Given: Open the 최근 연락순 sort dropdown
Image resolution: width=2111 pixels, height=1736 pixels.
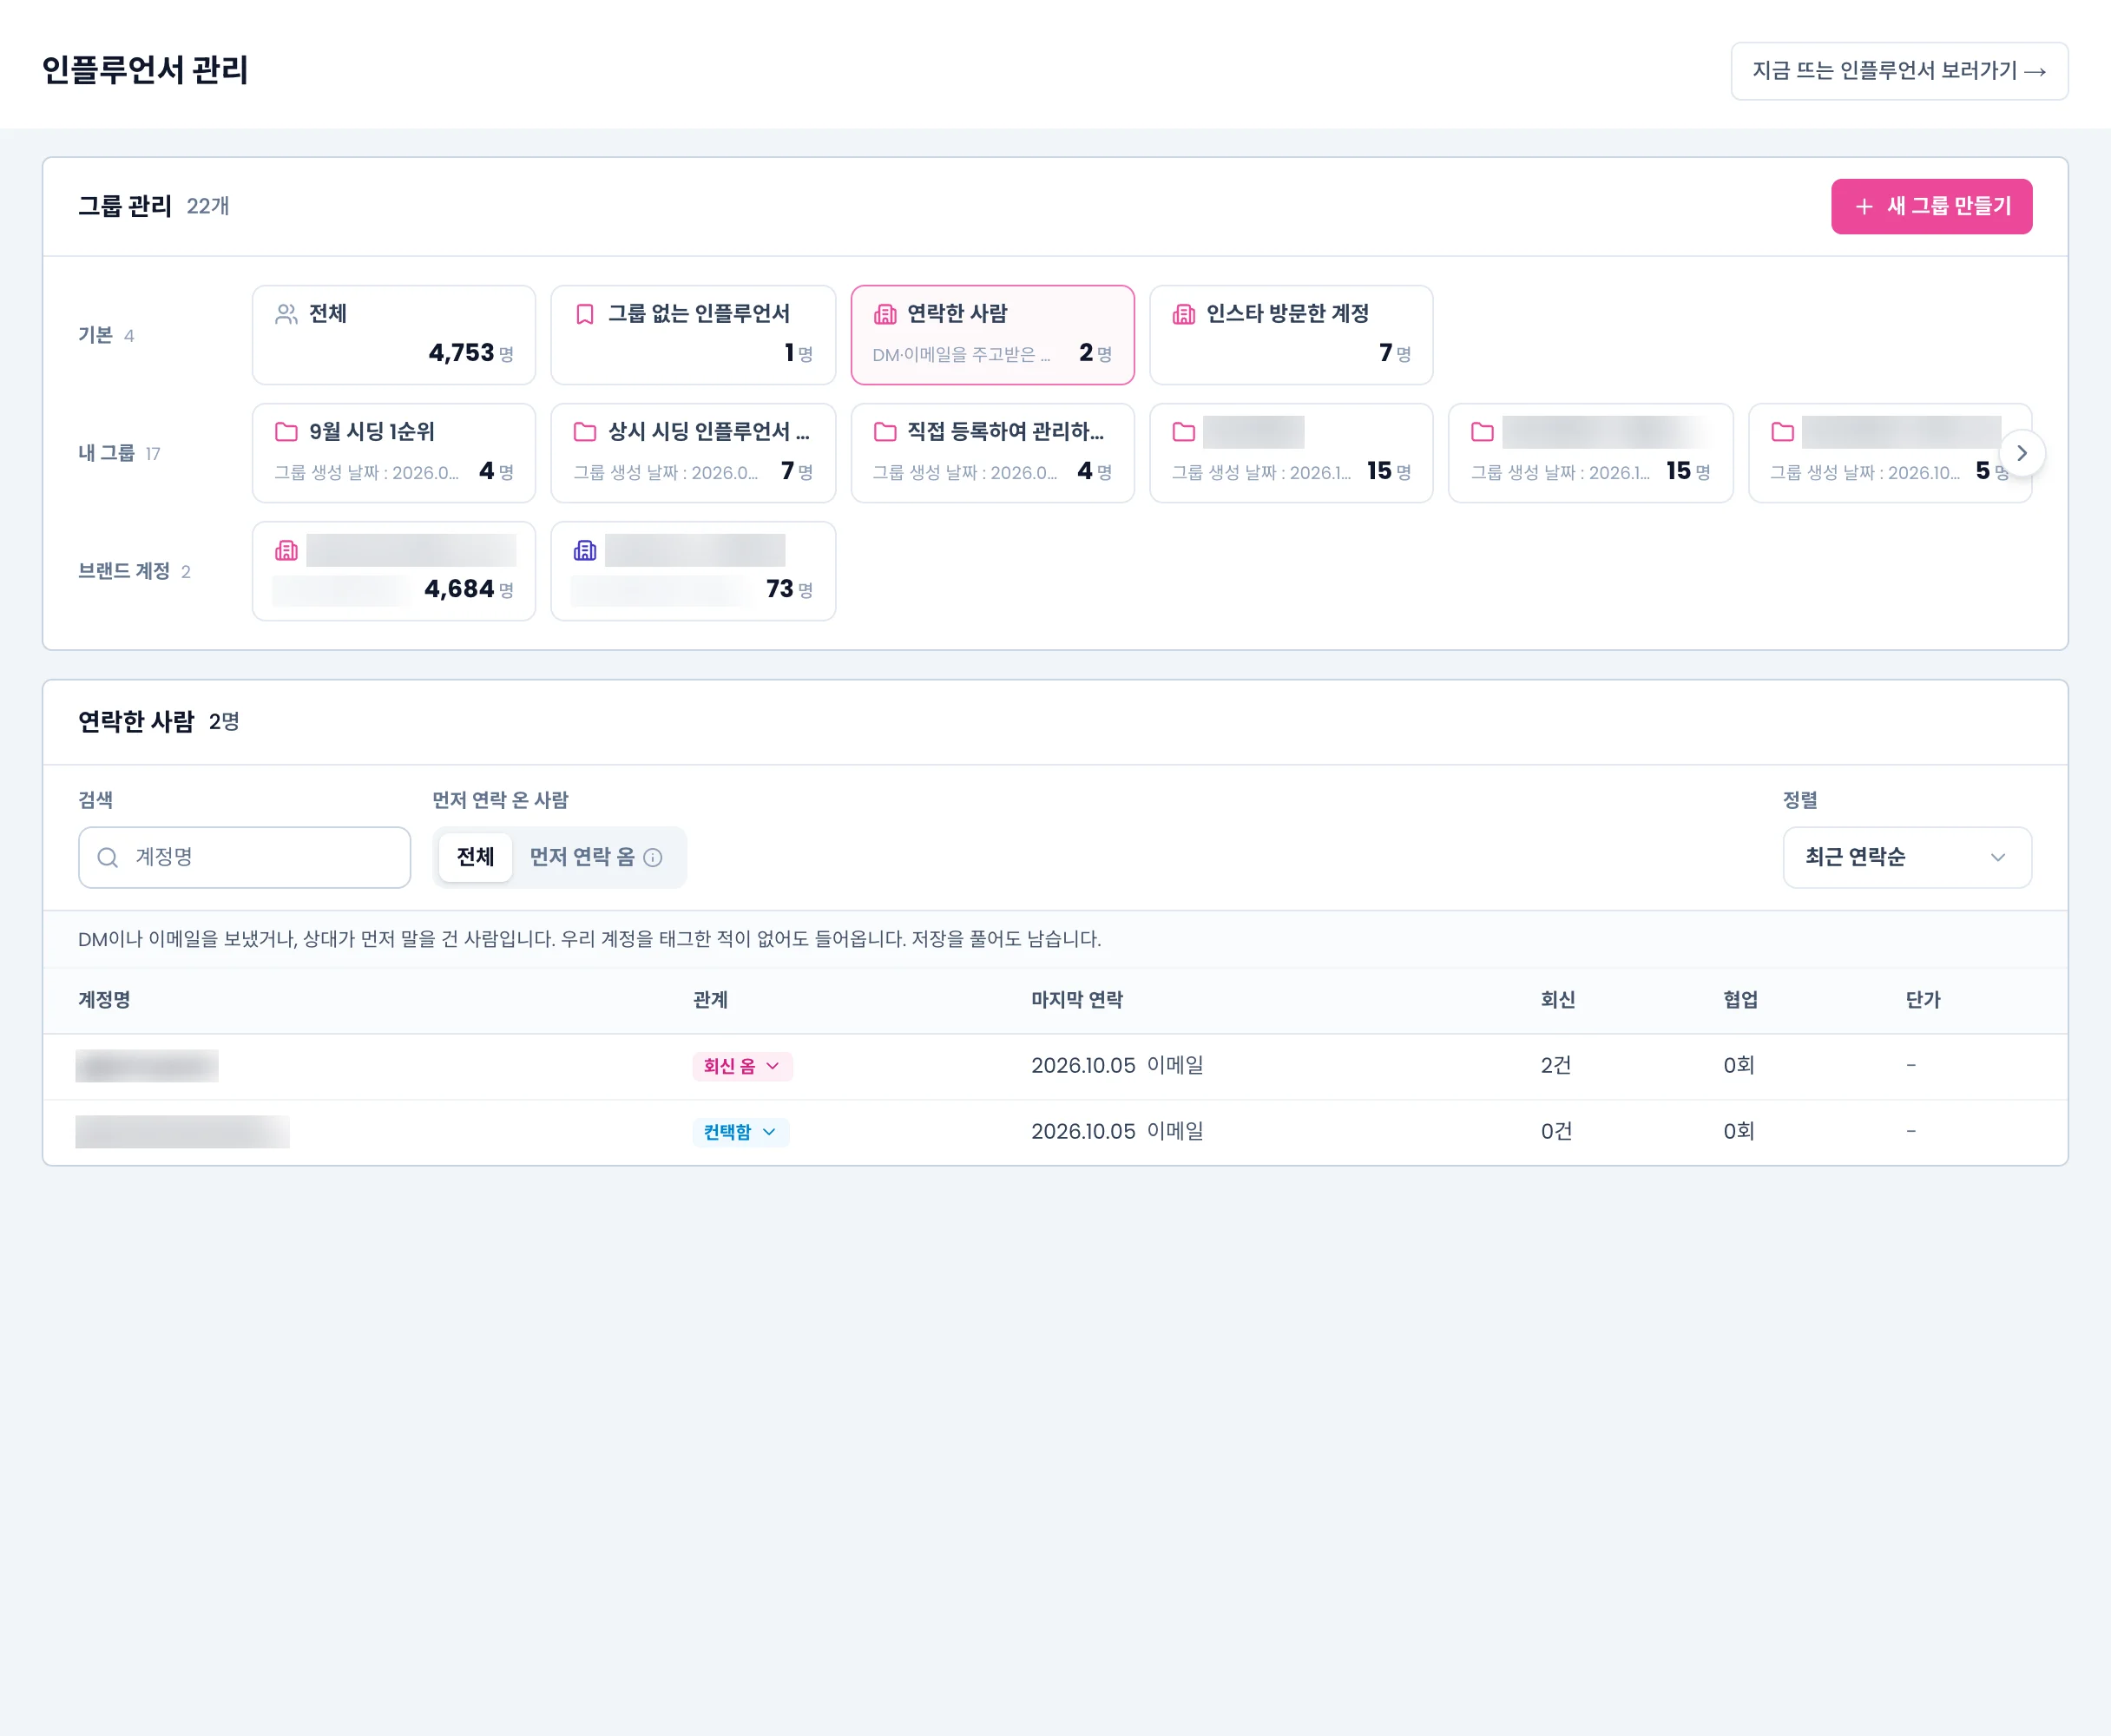Looking at the screenshot, I should (x=1907, y=857).
